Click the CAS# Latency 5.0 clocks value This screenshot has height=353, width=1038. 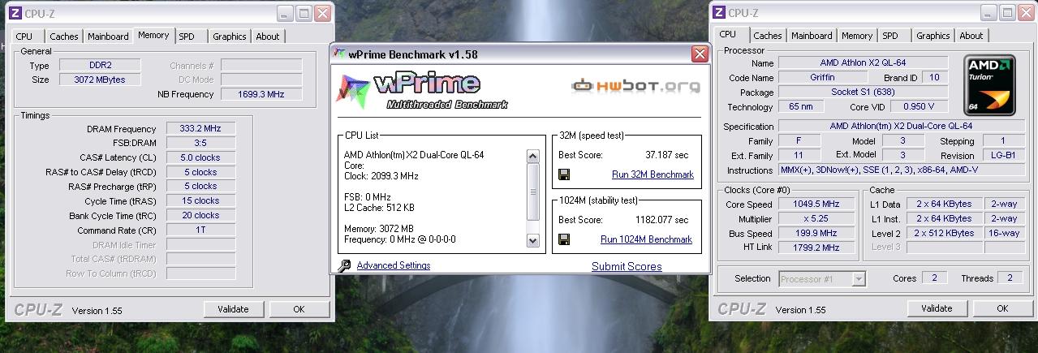(x=200, y=157)
